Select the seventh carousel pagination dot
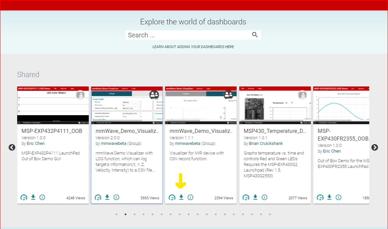Screen dimensions: 388x229 (171, 214)
